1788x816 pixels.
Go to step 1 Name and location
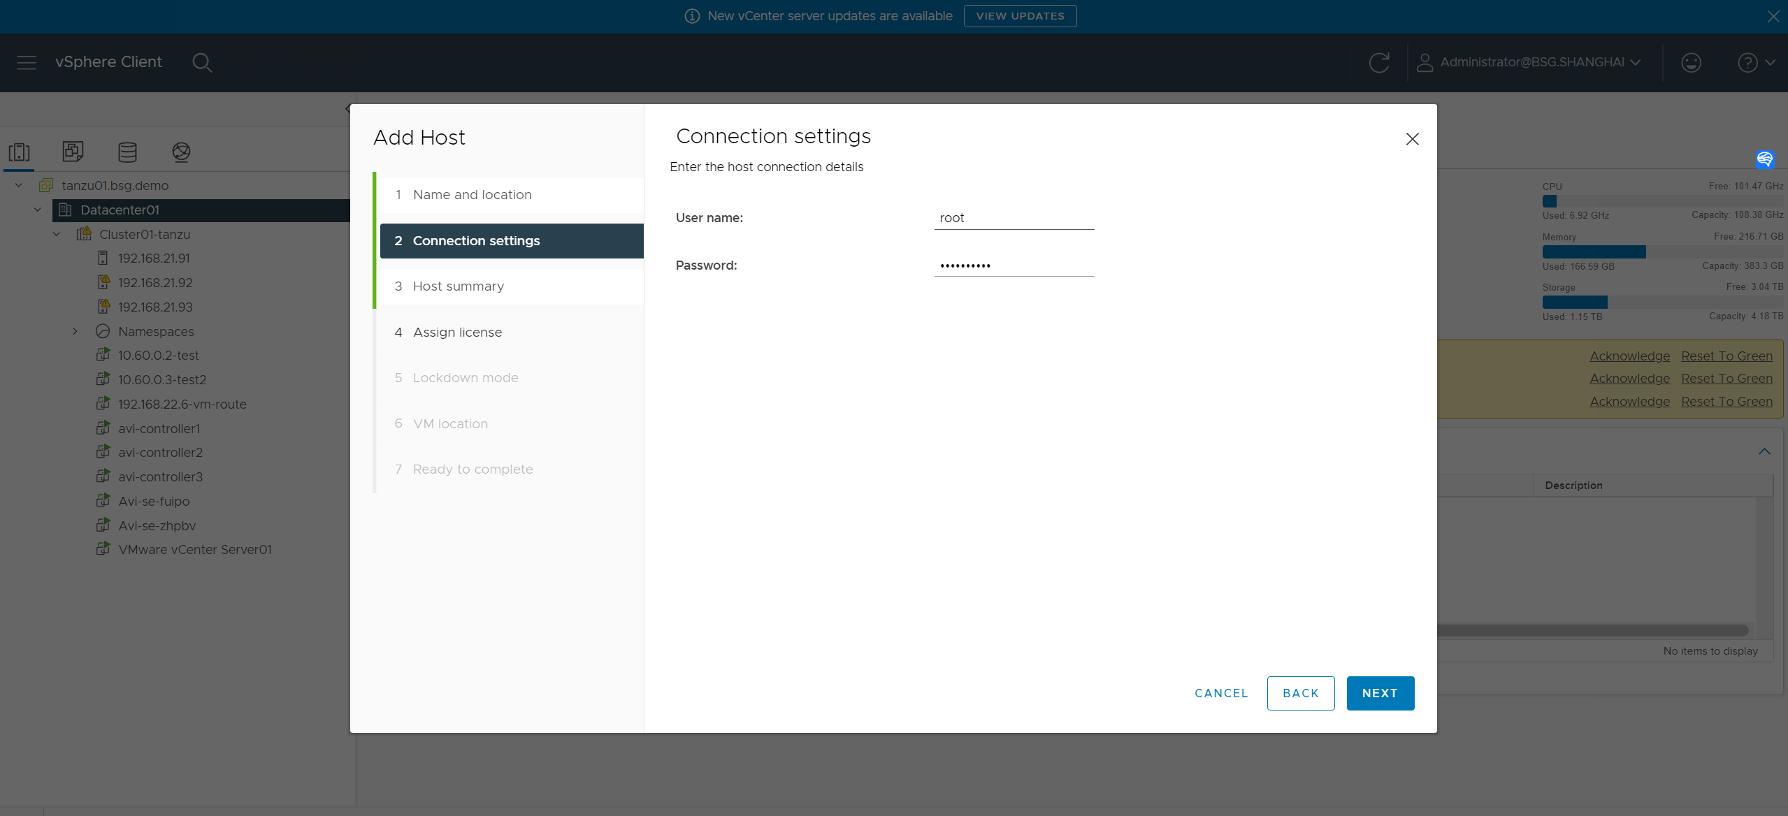coord(472,195)
